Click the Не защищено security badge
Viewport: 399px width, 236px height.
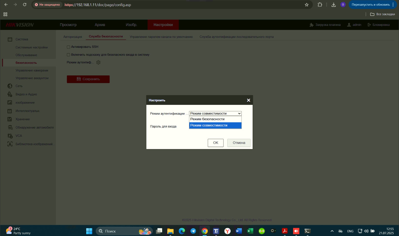[x=47, y=5]
